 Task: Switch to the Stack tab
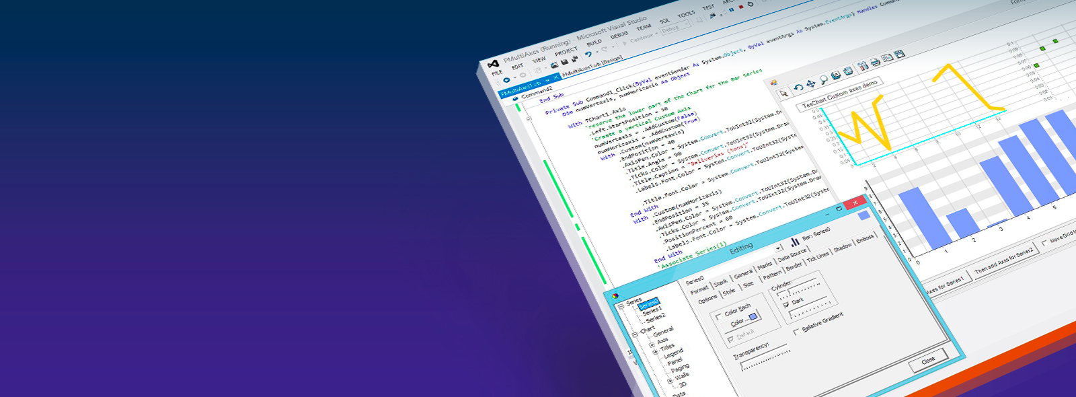(720, 283)
